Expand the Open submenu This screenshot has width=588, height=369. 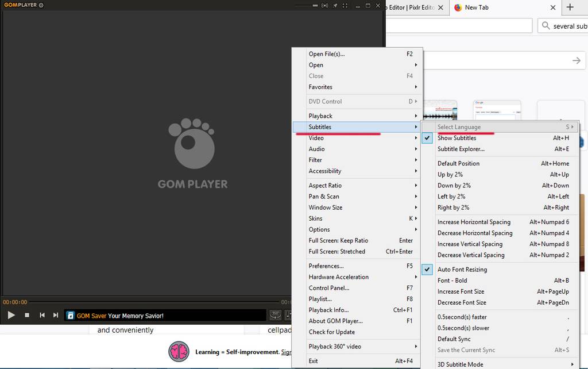[357, 65]
